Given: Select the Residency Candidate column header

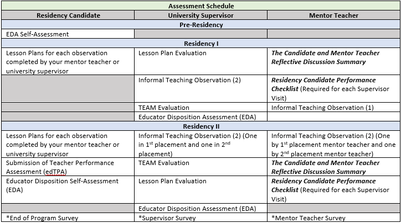Looking at the screenshot, I should pos(68,15).
